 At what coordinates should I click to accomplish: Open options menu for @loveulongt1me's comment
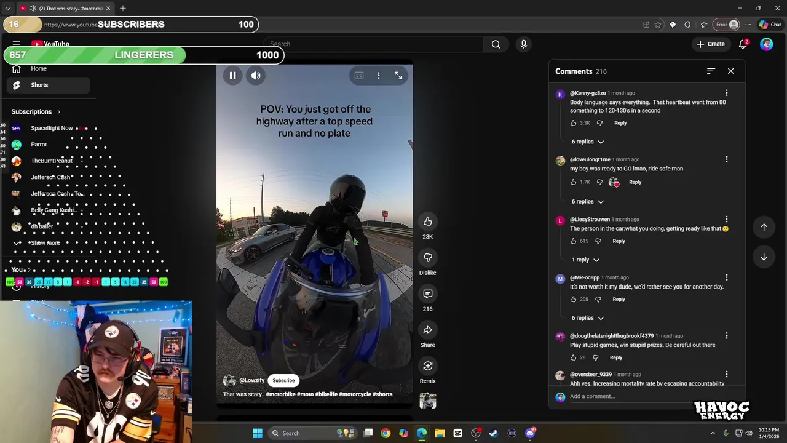click(x=726, y=160)
